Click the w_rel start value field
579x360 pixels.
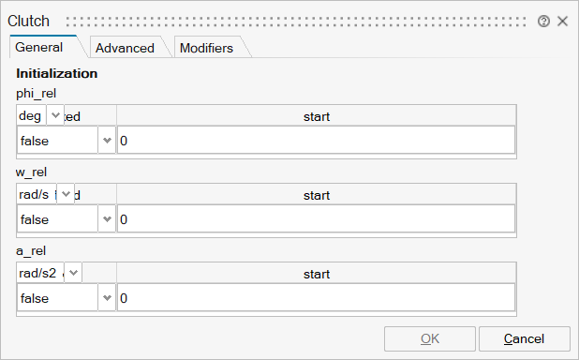tap(316, 219)
